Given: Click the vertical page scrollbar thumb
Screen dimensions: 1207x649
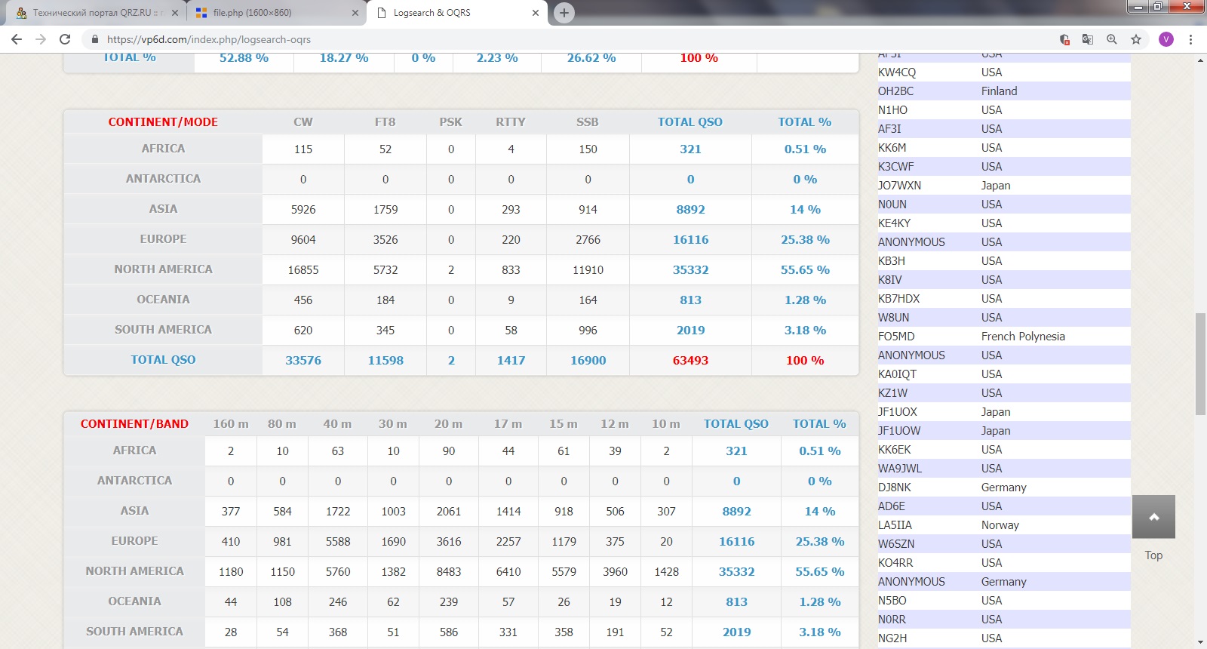Looking at the screenshot, I should 1200,364.
